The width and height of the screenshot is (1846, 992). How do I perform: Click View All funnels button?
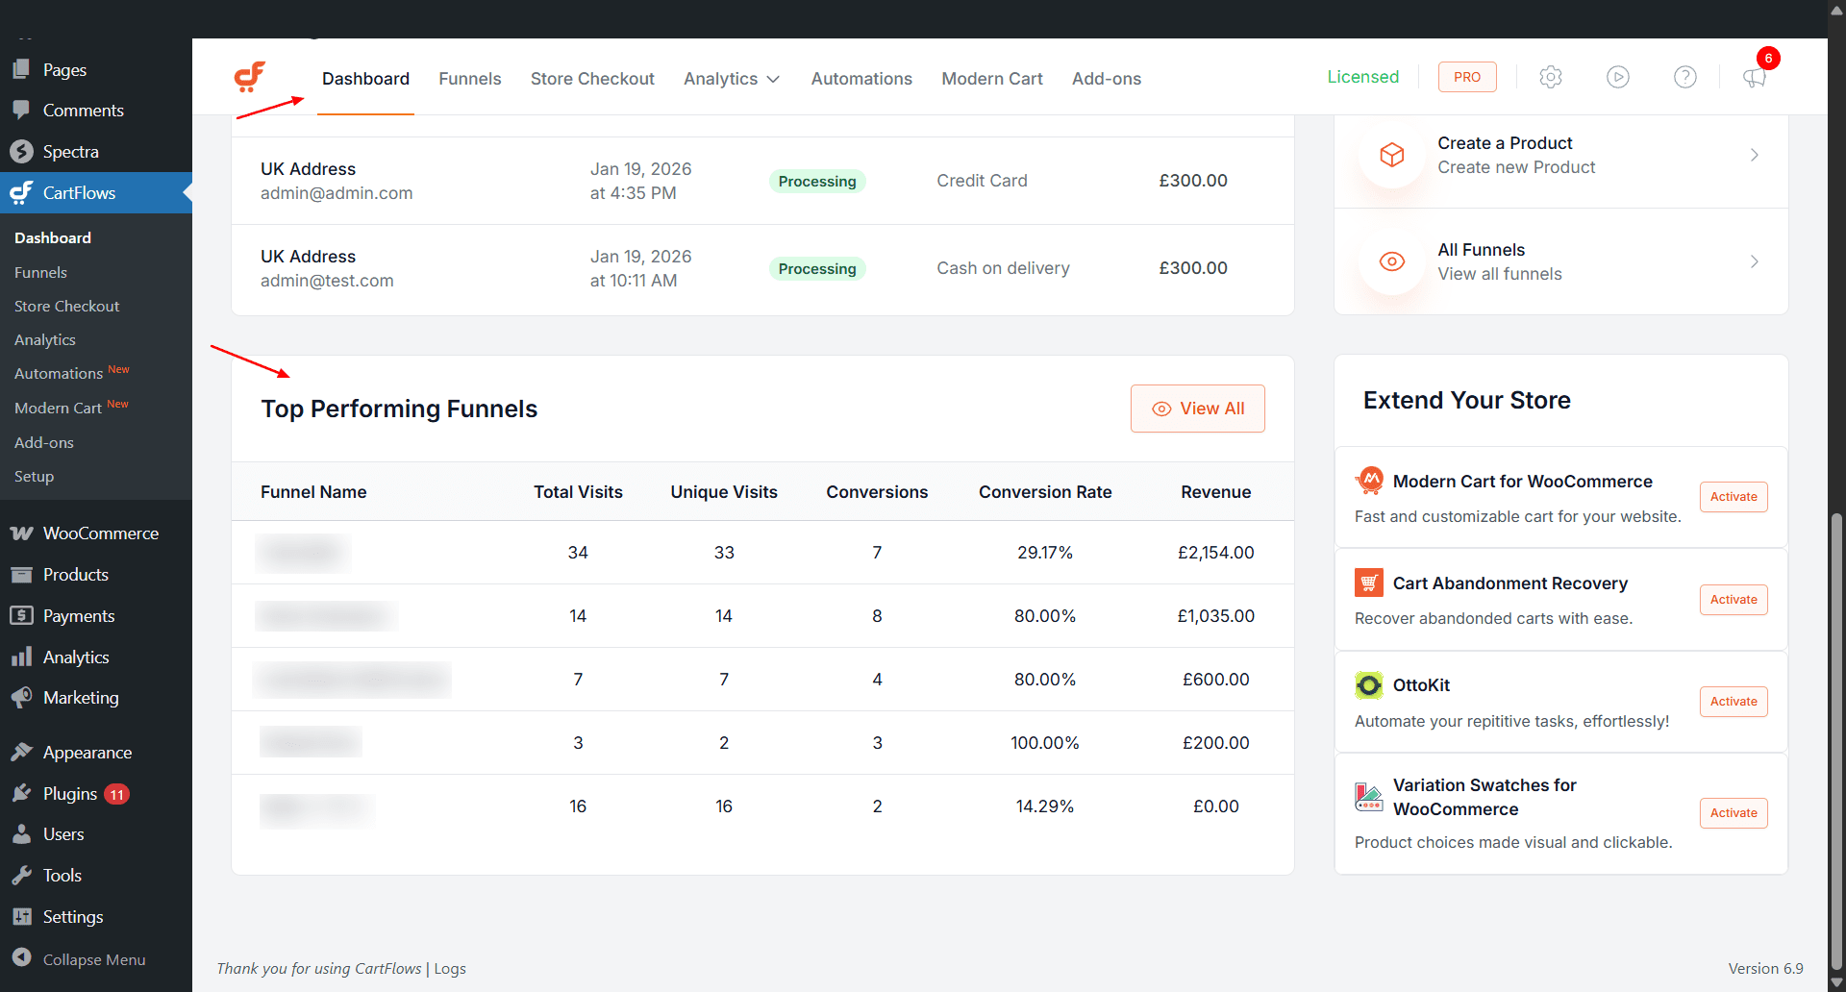[1197, 408]
